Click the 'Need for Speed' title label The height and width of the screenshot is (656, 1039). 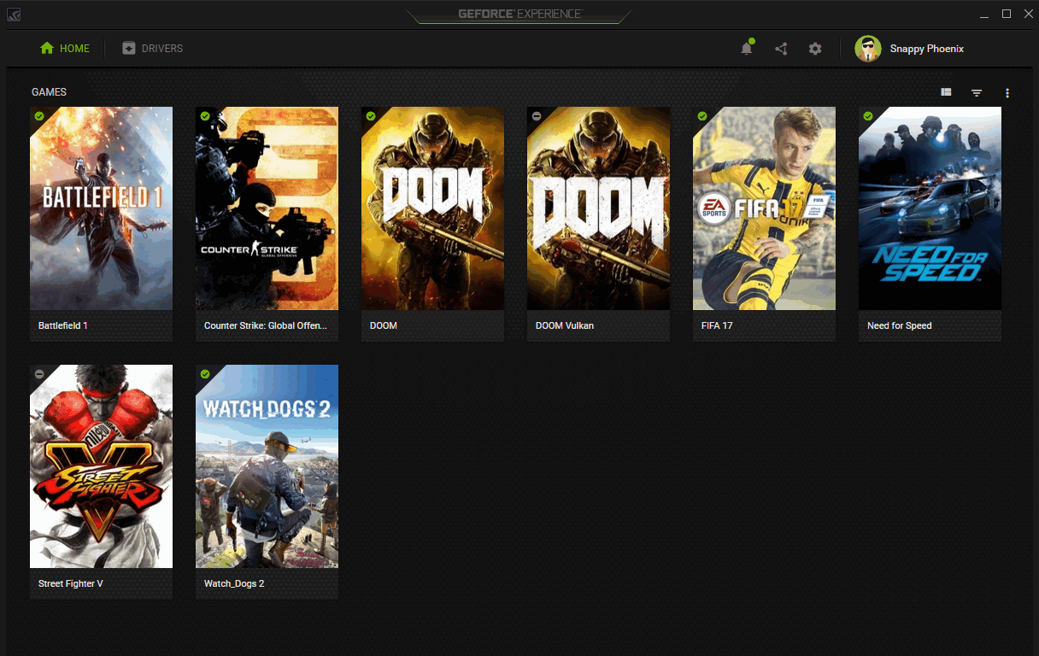point(900,325)
